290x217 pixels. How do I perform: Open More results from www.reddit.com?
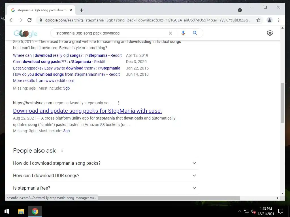pyautogui.click(x=43, y=81)
